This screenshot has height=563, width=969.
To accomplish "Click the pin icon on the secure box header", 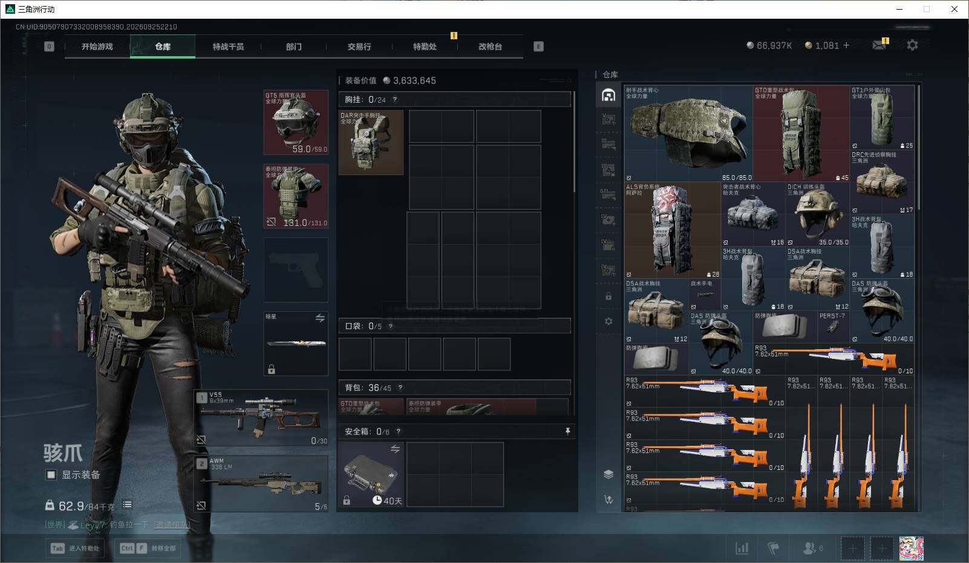I will coord(567,431).
